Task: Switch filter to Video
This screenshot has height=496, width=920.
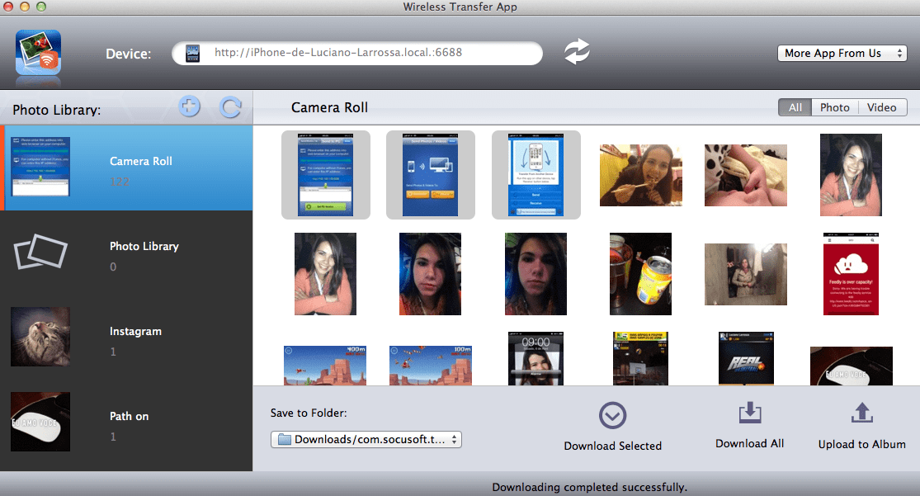Action: point(882,107)
